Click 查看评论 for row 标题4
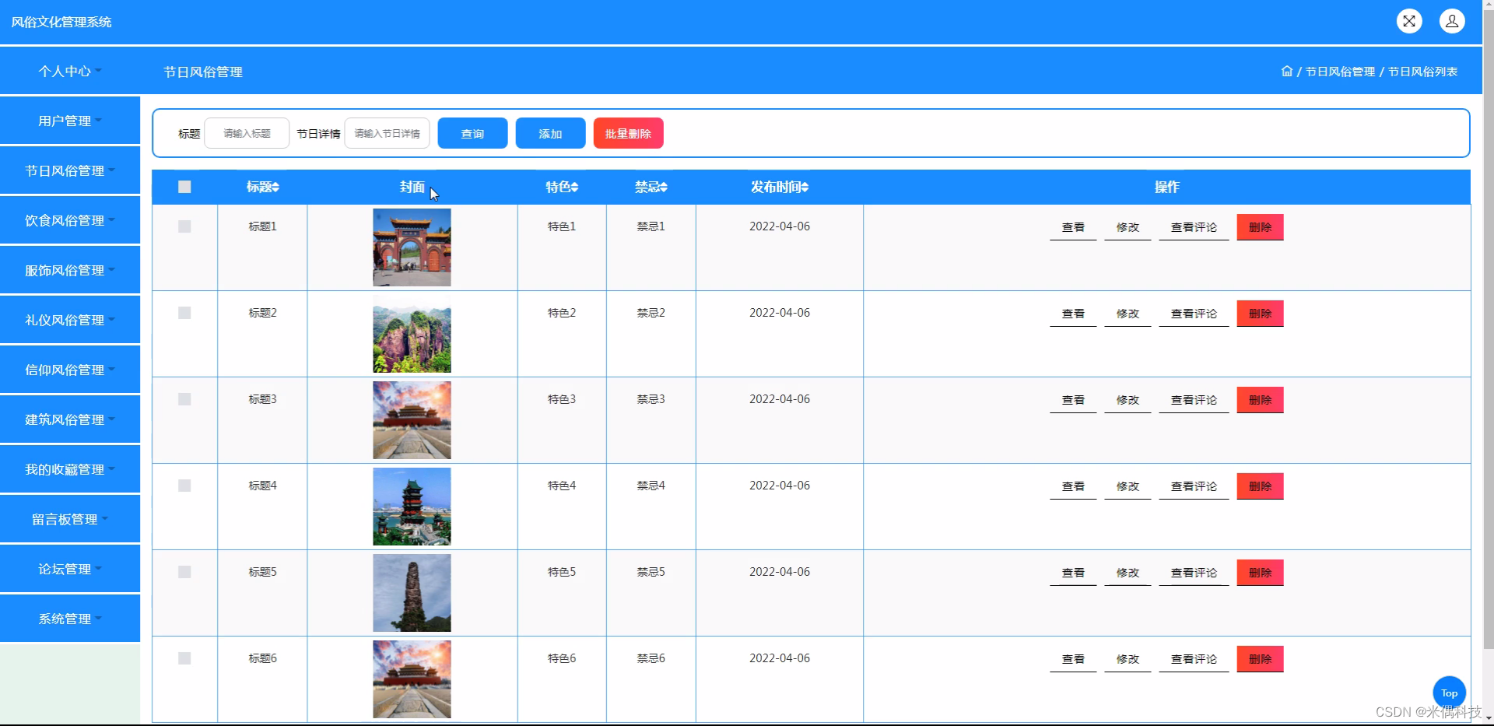Viewport: 1494px width, 726px height. pos(1194,486)
